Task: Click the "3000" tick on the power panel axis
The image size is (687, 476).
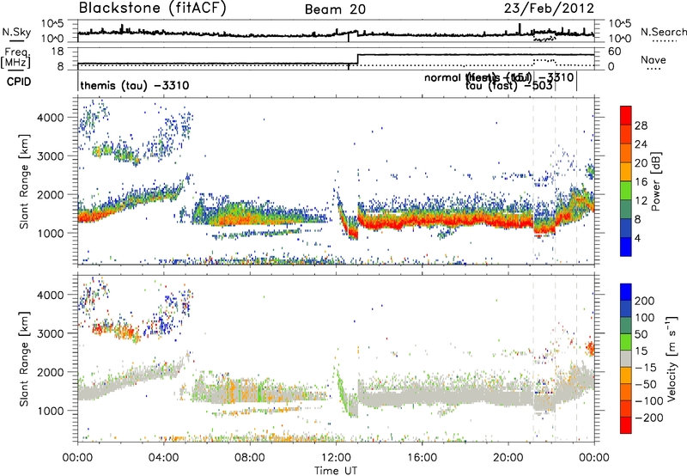Action: pos(51,156)
